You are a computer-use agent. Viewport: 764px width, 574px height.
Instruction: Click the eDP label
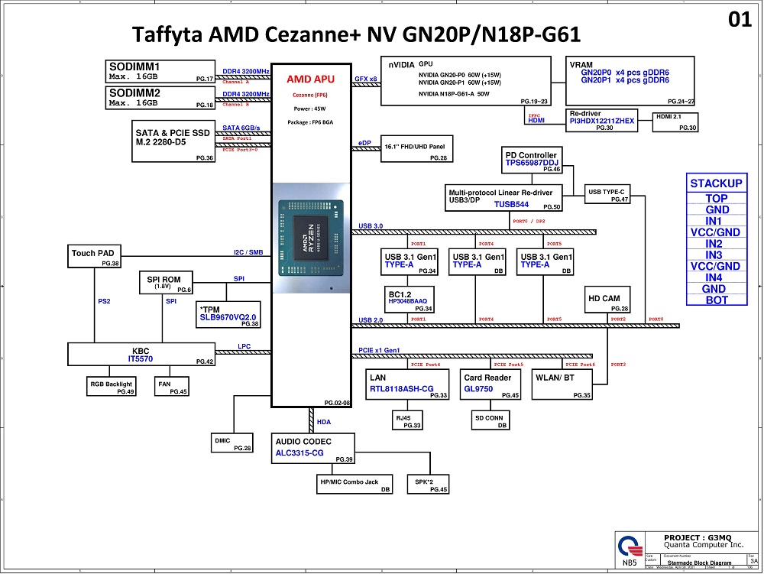(x=364, y=143)
